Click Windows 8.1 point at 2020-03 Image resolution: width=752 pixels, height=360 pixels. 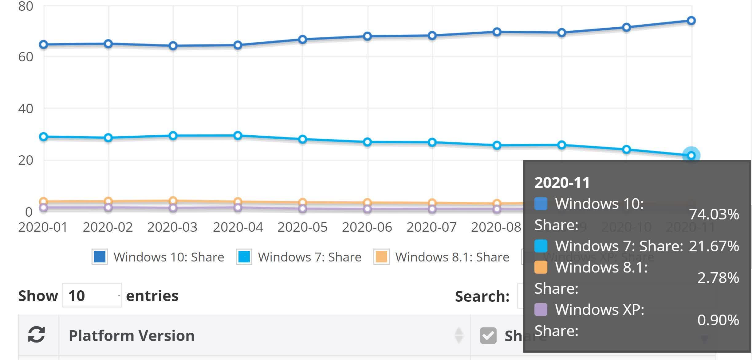pos(173,201)
